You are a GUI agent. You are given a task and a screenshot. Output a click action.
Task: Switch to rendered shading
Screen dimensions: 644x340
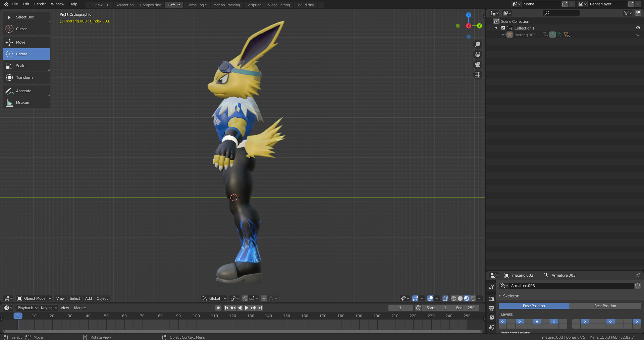pyautogui.click(x=473, y=298)
